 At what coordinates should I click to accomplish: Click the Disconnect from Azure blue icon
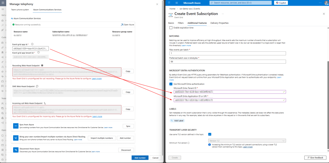(15, 150)
